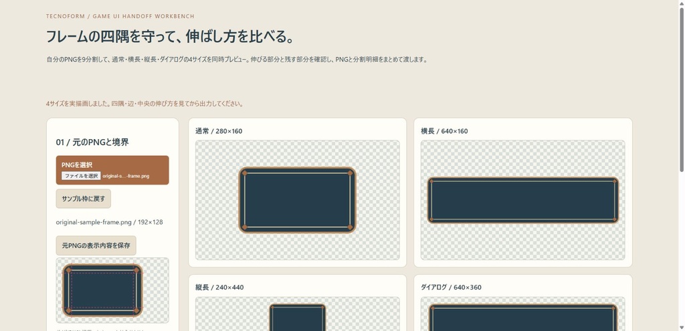This screenshot has height=331, width=685.
Task: Click the scrollbar down arrow
Action: pyautogui.click(x=682, y=328)
